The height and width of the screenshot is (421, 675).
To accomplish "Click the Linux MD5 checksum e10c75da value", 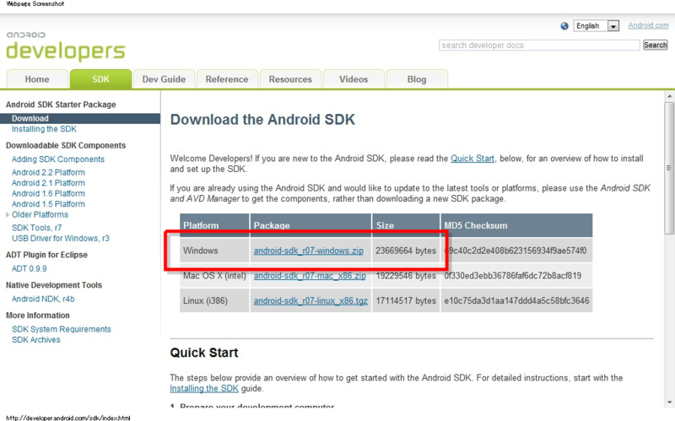I will [x=516, y=300].
